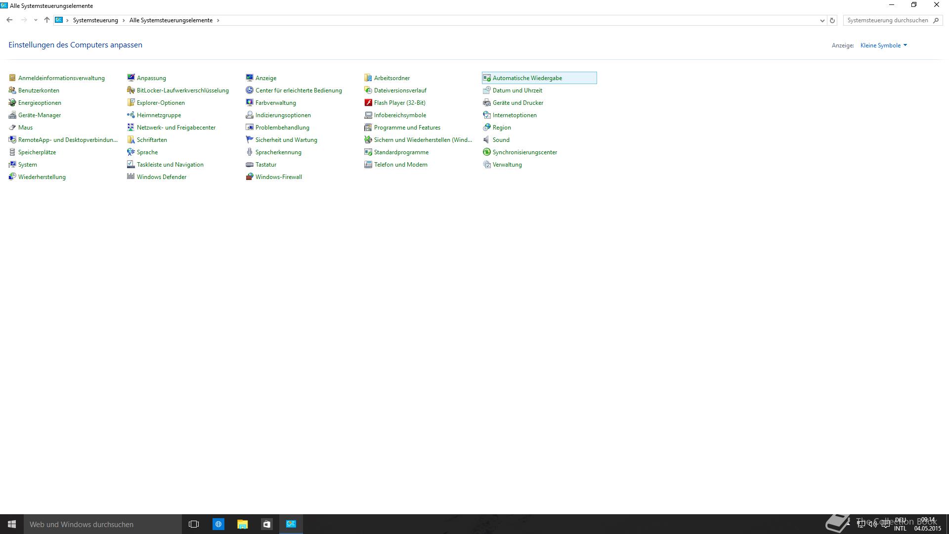This screenshot has width=949, height=534.
Task: Open Datum und Uhrzeit link
Action: click(518, 90)
